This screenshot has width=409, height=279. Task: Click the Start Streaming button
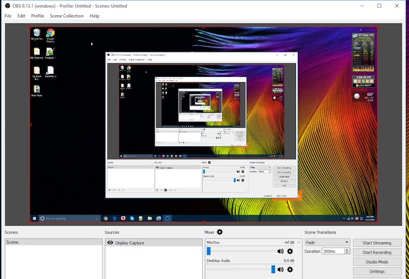tap(377, 243)
